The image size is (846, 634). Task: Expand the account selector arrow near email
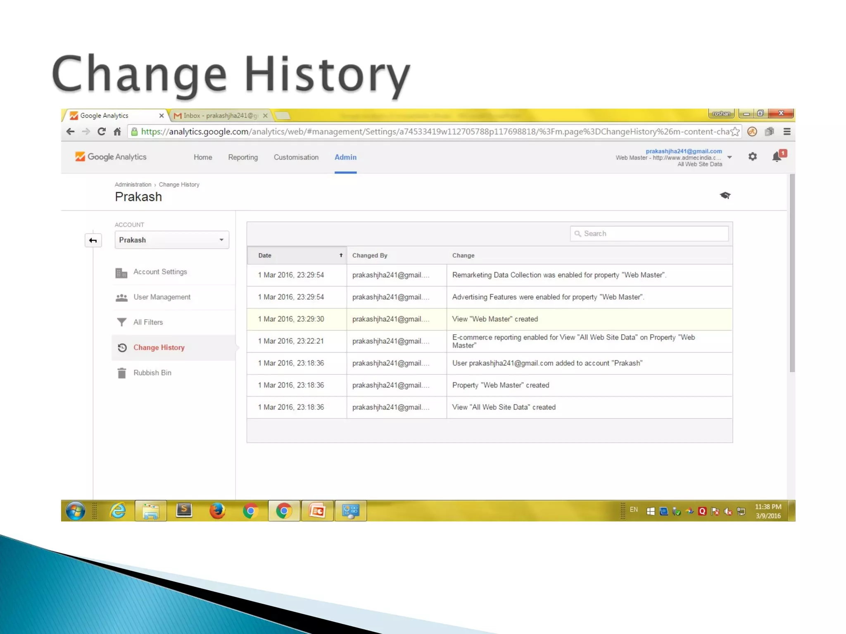[730, 157]
